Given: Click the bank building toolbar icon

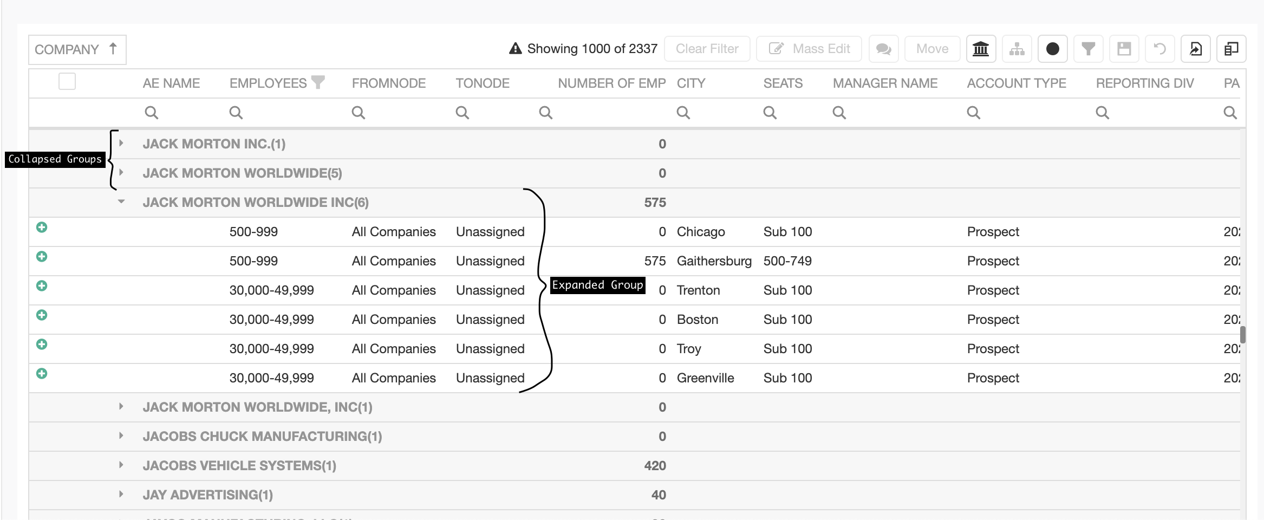Looking at the screenshot, I should pos(981,49).
